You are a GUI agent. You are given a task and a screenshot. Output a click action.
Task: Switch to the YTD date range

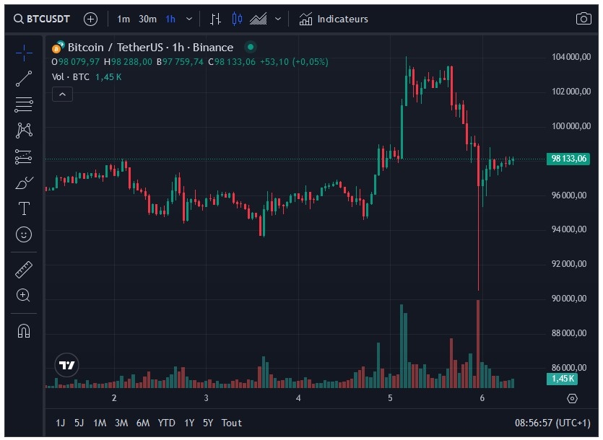tap(166, 423)
